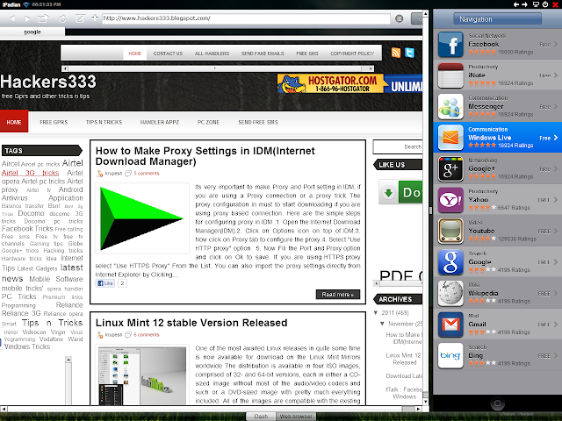Click the chevron on Gmail row
This screenshot has width=562, height=421.
coord(556,325)
